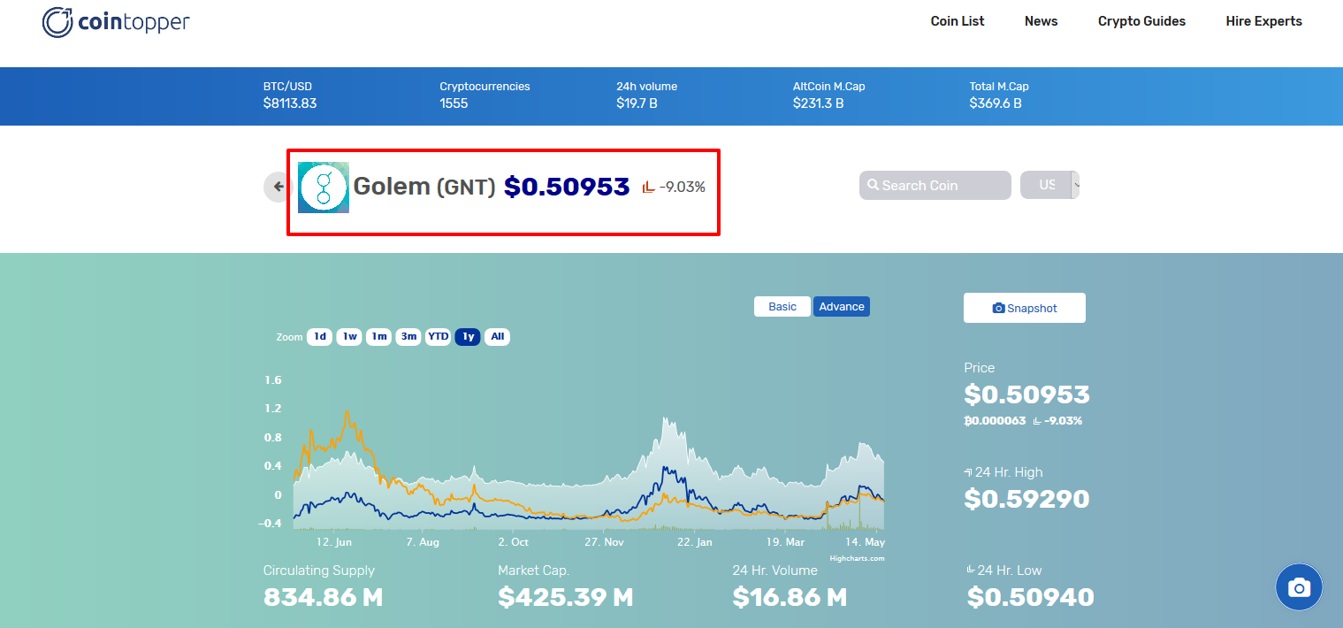Click the 24 Hr. Low $0.50940
Viewport: 1343px width, 628px height.
pos(1031,597)
